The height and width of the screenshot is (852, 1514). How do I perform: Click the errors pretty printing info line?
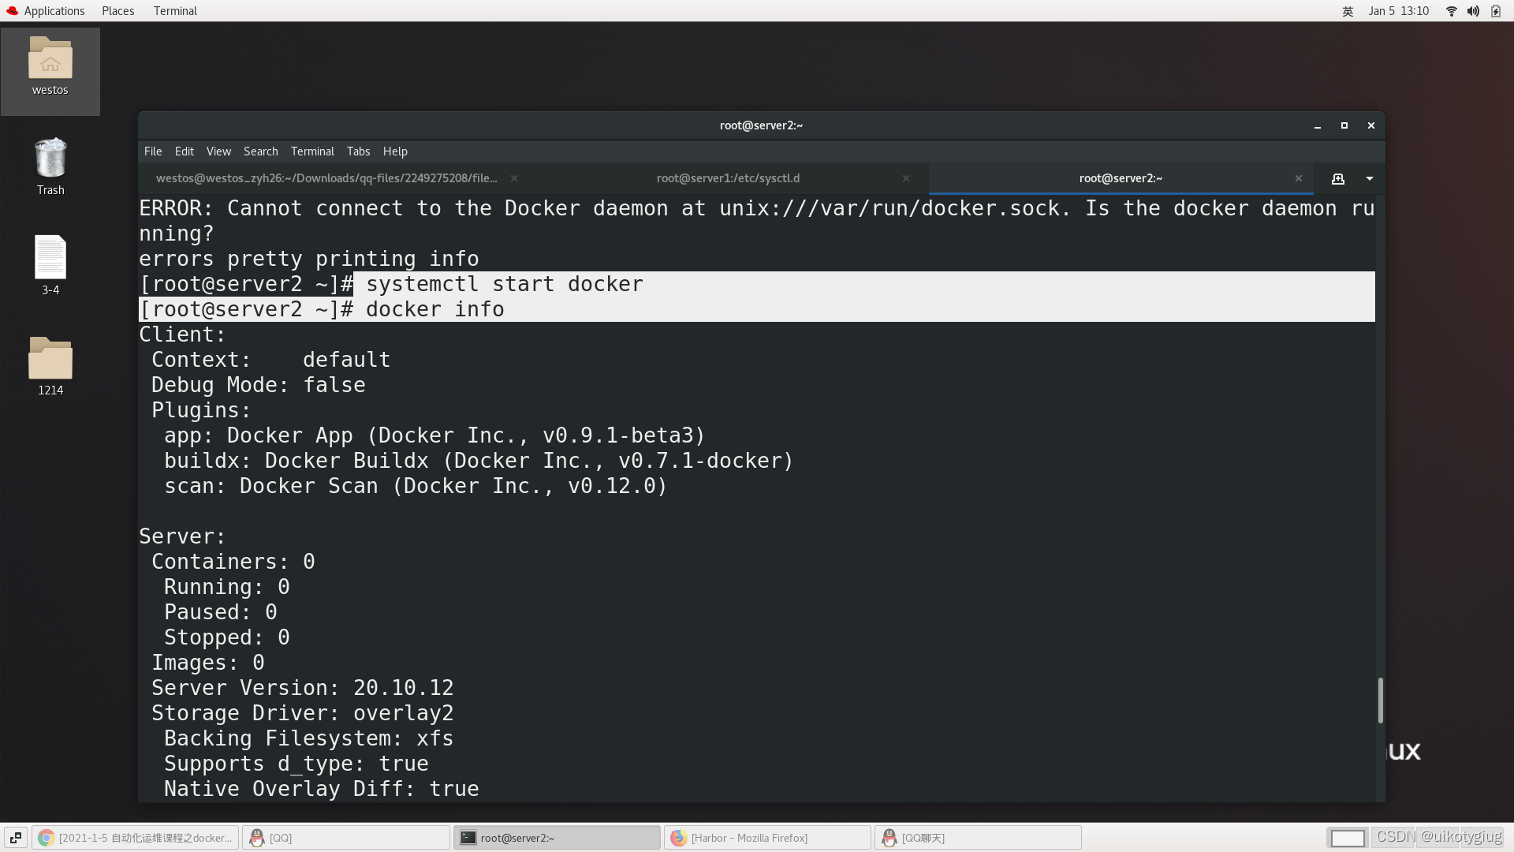309,259
